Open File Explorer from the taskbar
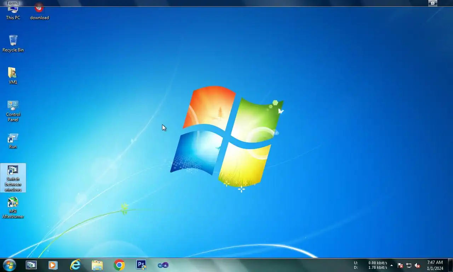This screenshot has height=272, width=453. (x=97, y=265)
